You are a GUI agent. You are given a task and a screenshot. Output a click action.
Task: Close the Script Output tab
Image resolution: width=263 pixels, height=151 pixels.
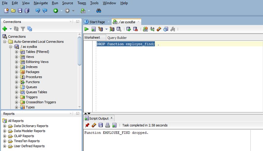click(x=112, y=118)
